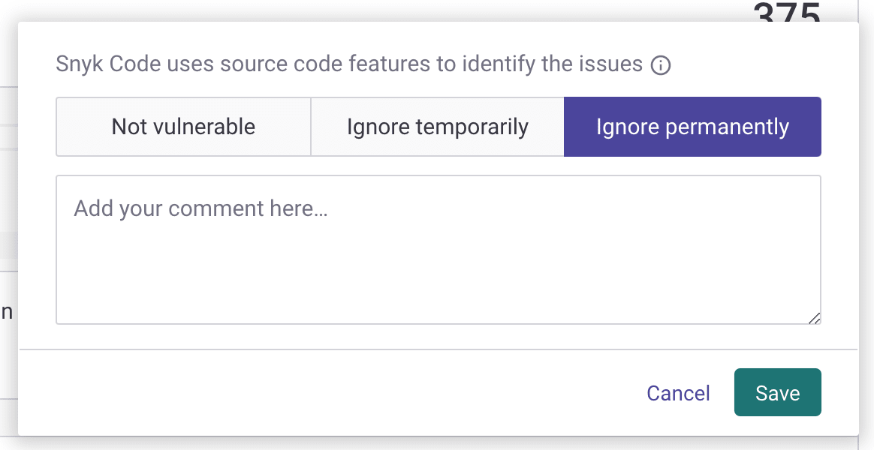Cancel the ignore dialog

[x=678, y=393]
